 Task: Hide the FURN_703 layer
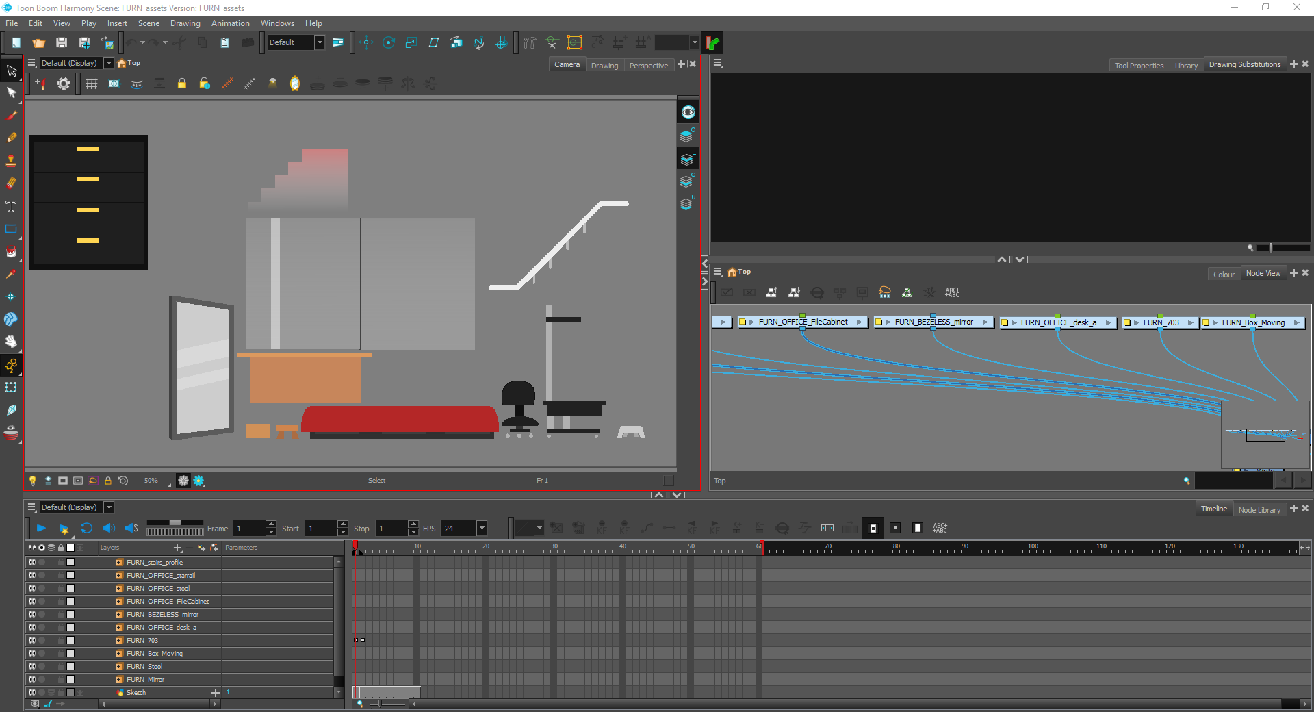32,640
